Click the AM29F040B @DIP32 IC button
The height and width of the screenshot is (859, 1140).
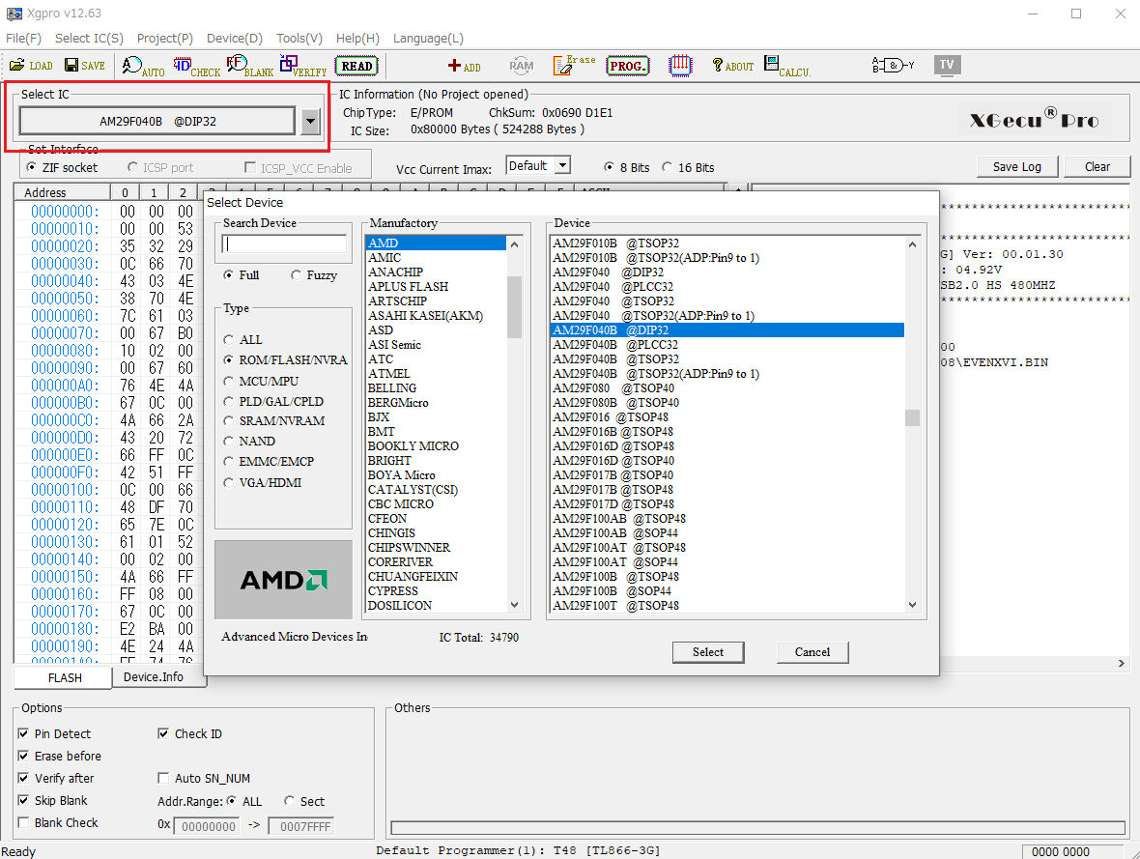[157, 122]
